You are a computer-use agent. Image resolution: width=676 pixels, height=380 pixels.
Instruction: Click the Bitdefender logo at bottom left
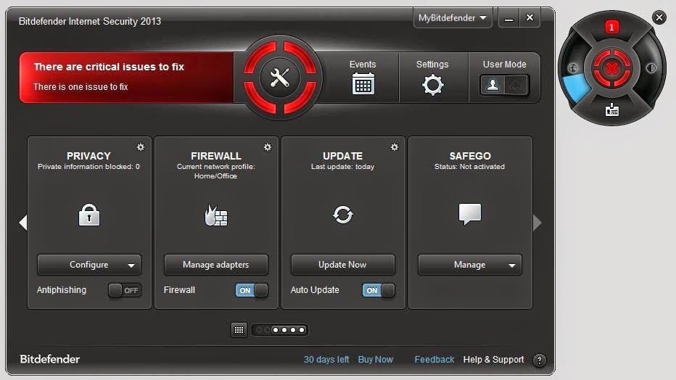(x=49, y=359)
